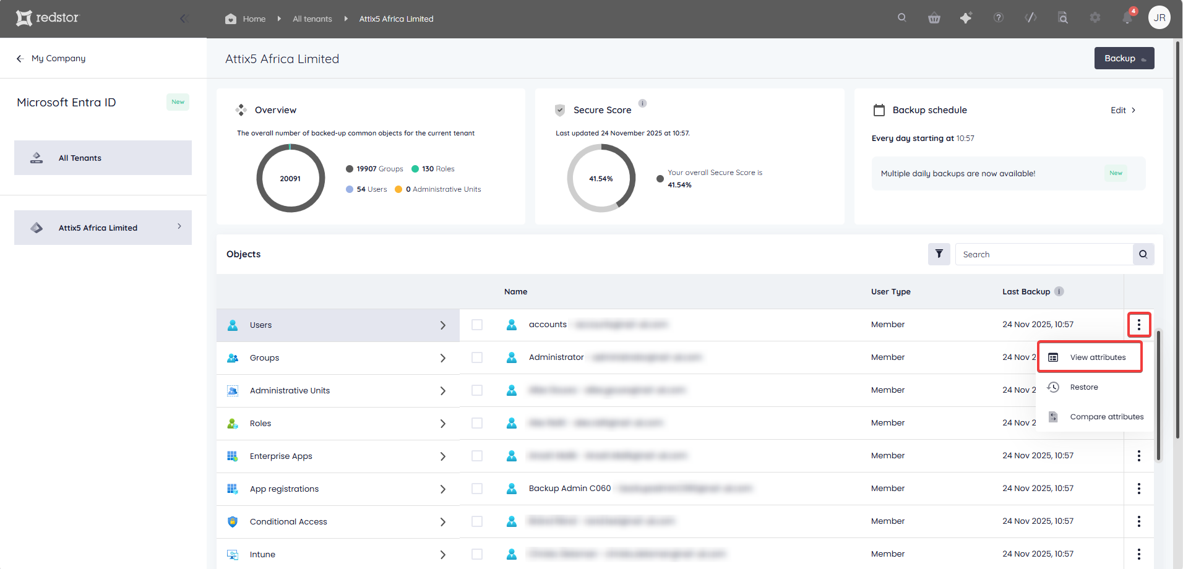Open notifications bell with badge
Screen dimensions: 1183x569
[1127, 17]
